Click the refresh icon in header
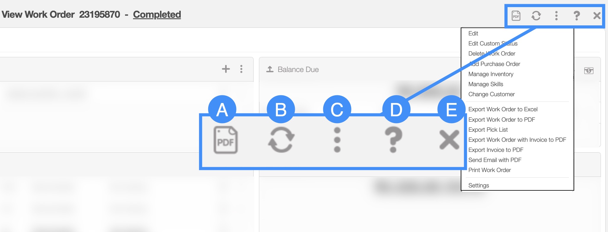Screen dimensions: 608x232 536,16
